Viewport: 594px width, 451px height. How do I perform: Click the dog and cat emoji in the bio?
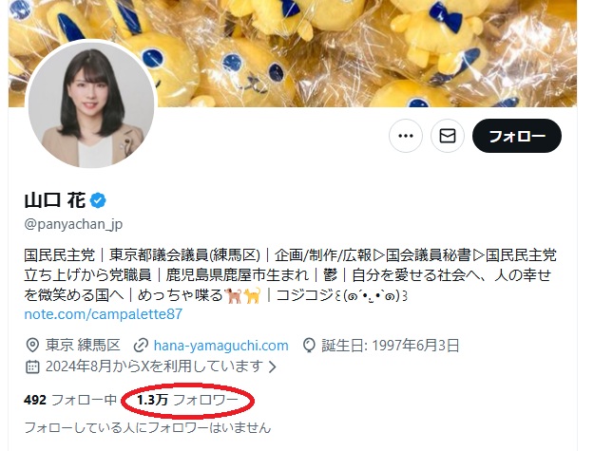[x=243, y=295]
